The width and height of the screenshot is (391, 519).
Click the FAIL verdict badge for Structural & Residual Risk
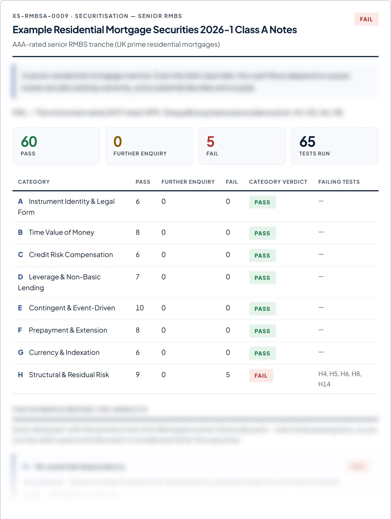pyautogui.click(x=261, y=376)
